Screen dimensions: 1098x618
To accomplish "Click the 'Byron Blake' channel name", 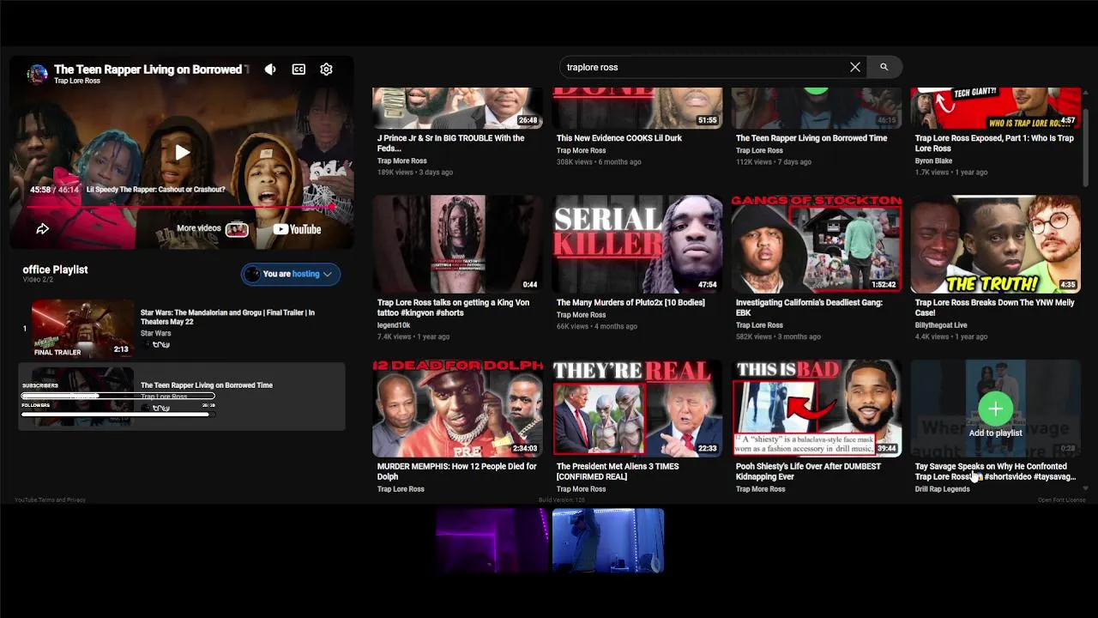I will pyautogui.click(x=933, y=161).
